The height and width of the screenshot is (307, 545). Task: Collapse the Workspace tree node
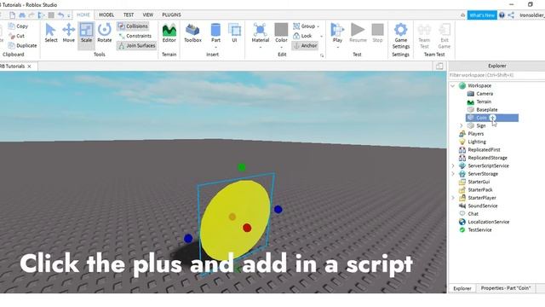pos(452,85)
